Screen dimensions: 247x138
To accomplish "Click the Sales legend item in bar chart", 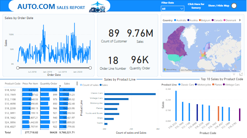I will coord(104,85).
